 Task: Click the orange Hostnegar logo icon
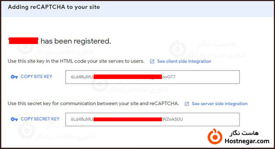pyautogui.click(x=214, y=137)
